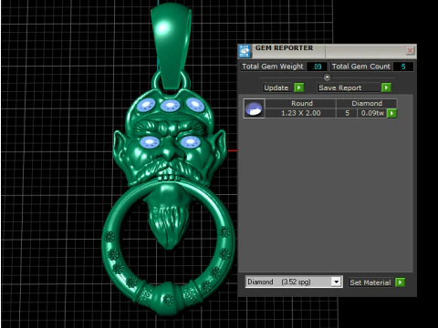Click the Round shape cell
Screen dimensions: 438x328
click(x=301, y=103)
